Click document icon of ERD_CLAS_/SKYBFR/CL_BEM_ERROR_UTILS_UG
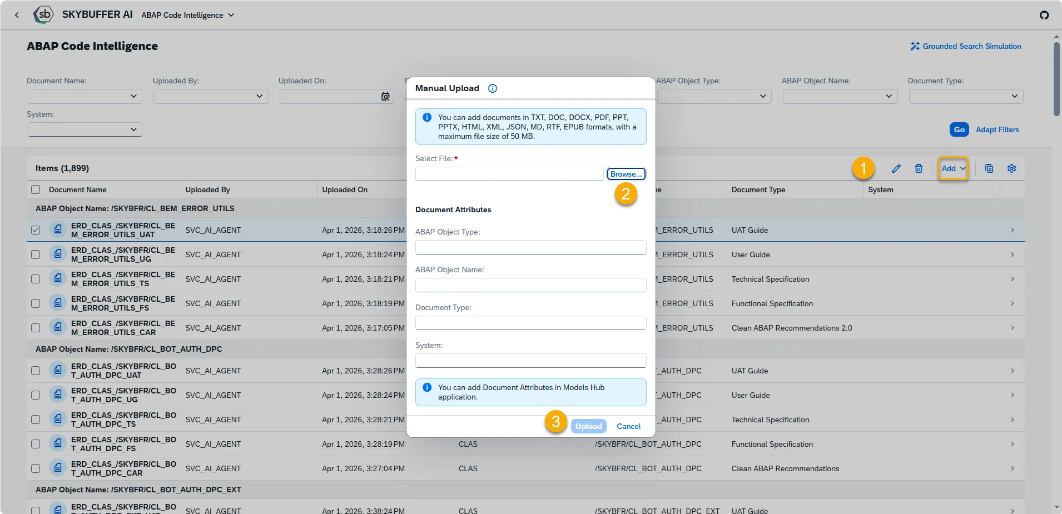This screenshot has width=1062, height=514. 58,254
